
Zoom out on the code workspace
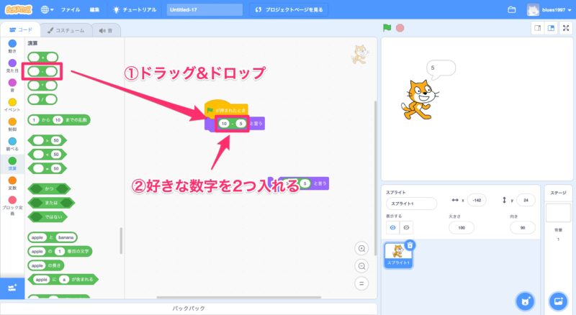point(362,265)
